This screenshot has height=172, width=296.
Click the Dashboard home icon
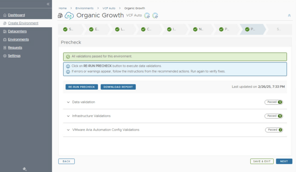[5, 15]
